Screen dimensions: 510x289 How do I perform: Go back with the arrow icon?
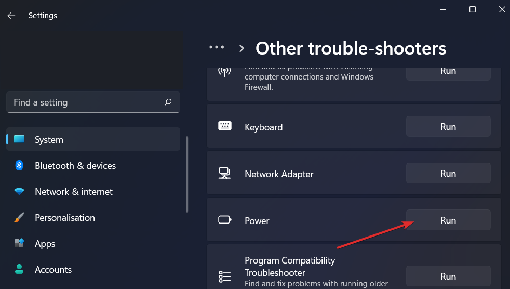pos(11,16)
